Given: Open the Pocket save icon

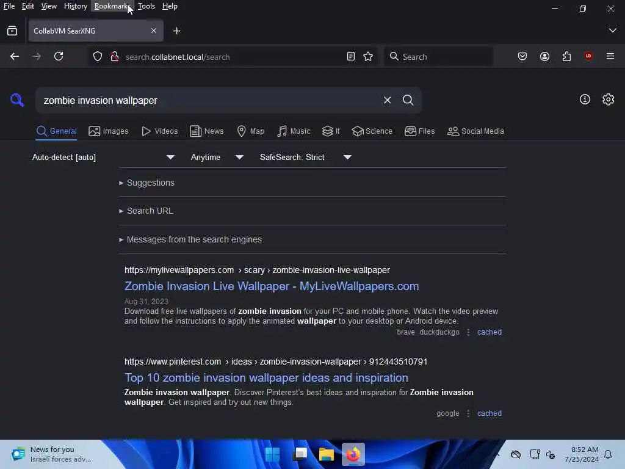Looking at the screenshot, I should tap(522, 57).
